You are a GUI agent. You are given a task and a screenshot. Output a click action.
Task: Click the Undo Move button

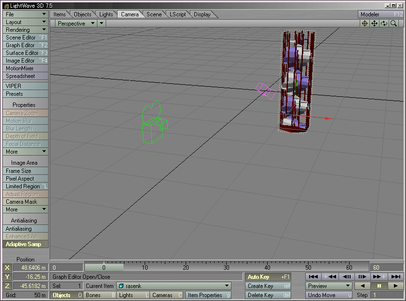(x=328, y=295)
